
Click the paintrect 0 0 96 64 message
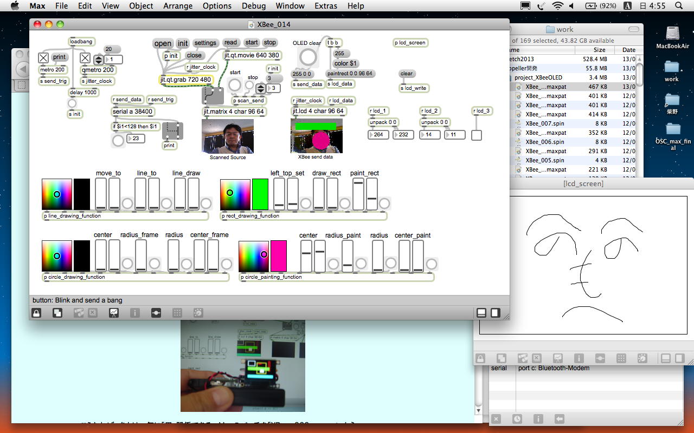click(350, 74)
